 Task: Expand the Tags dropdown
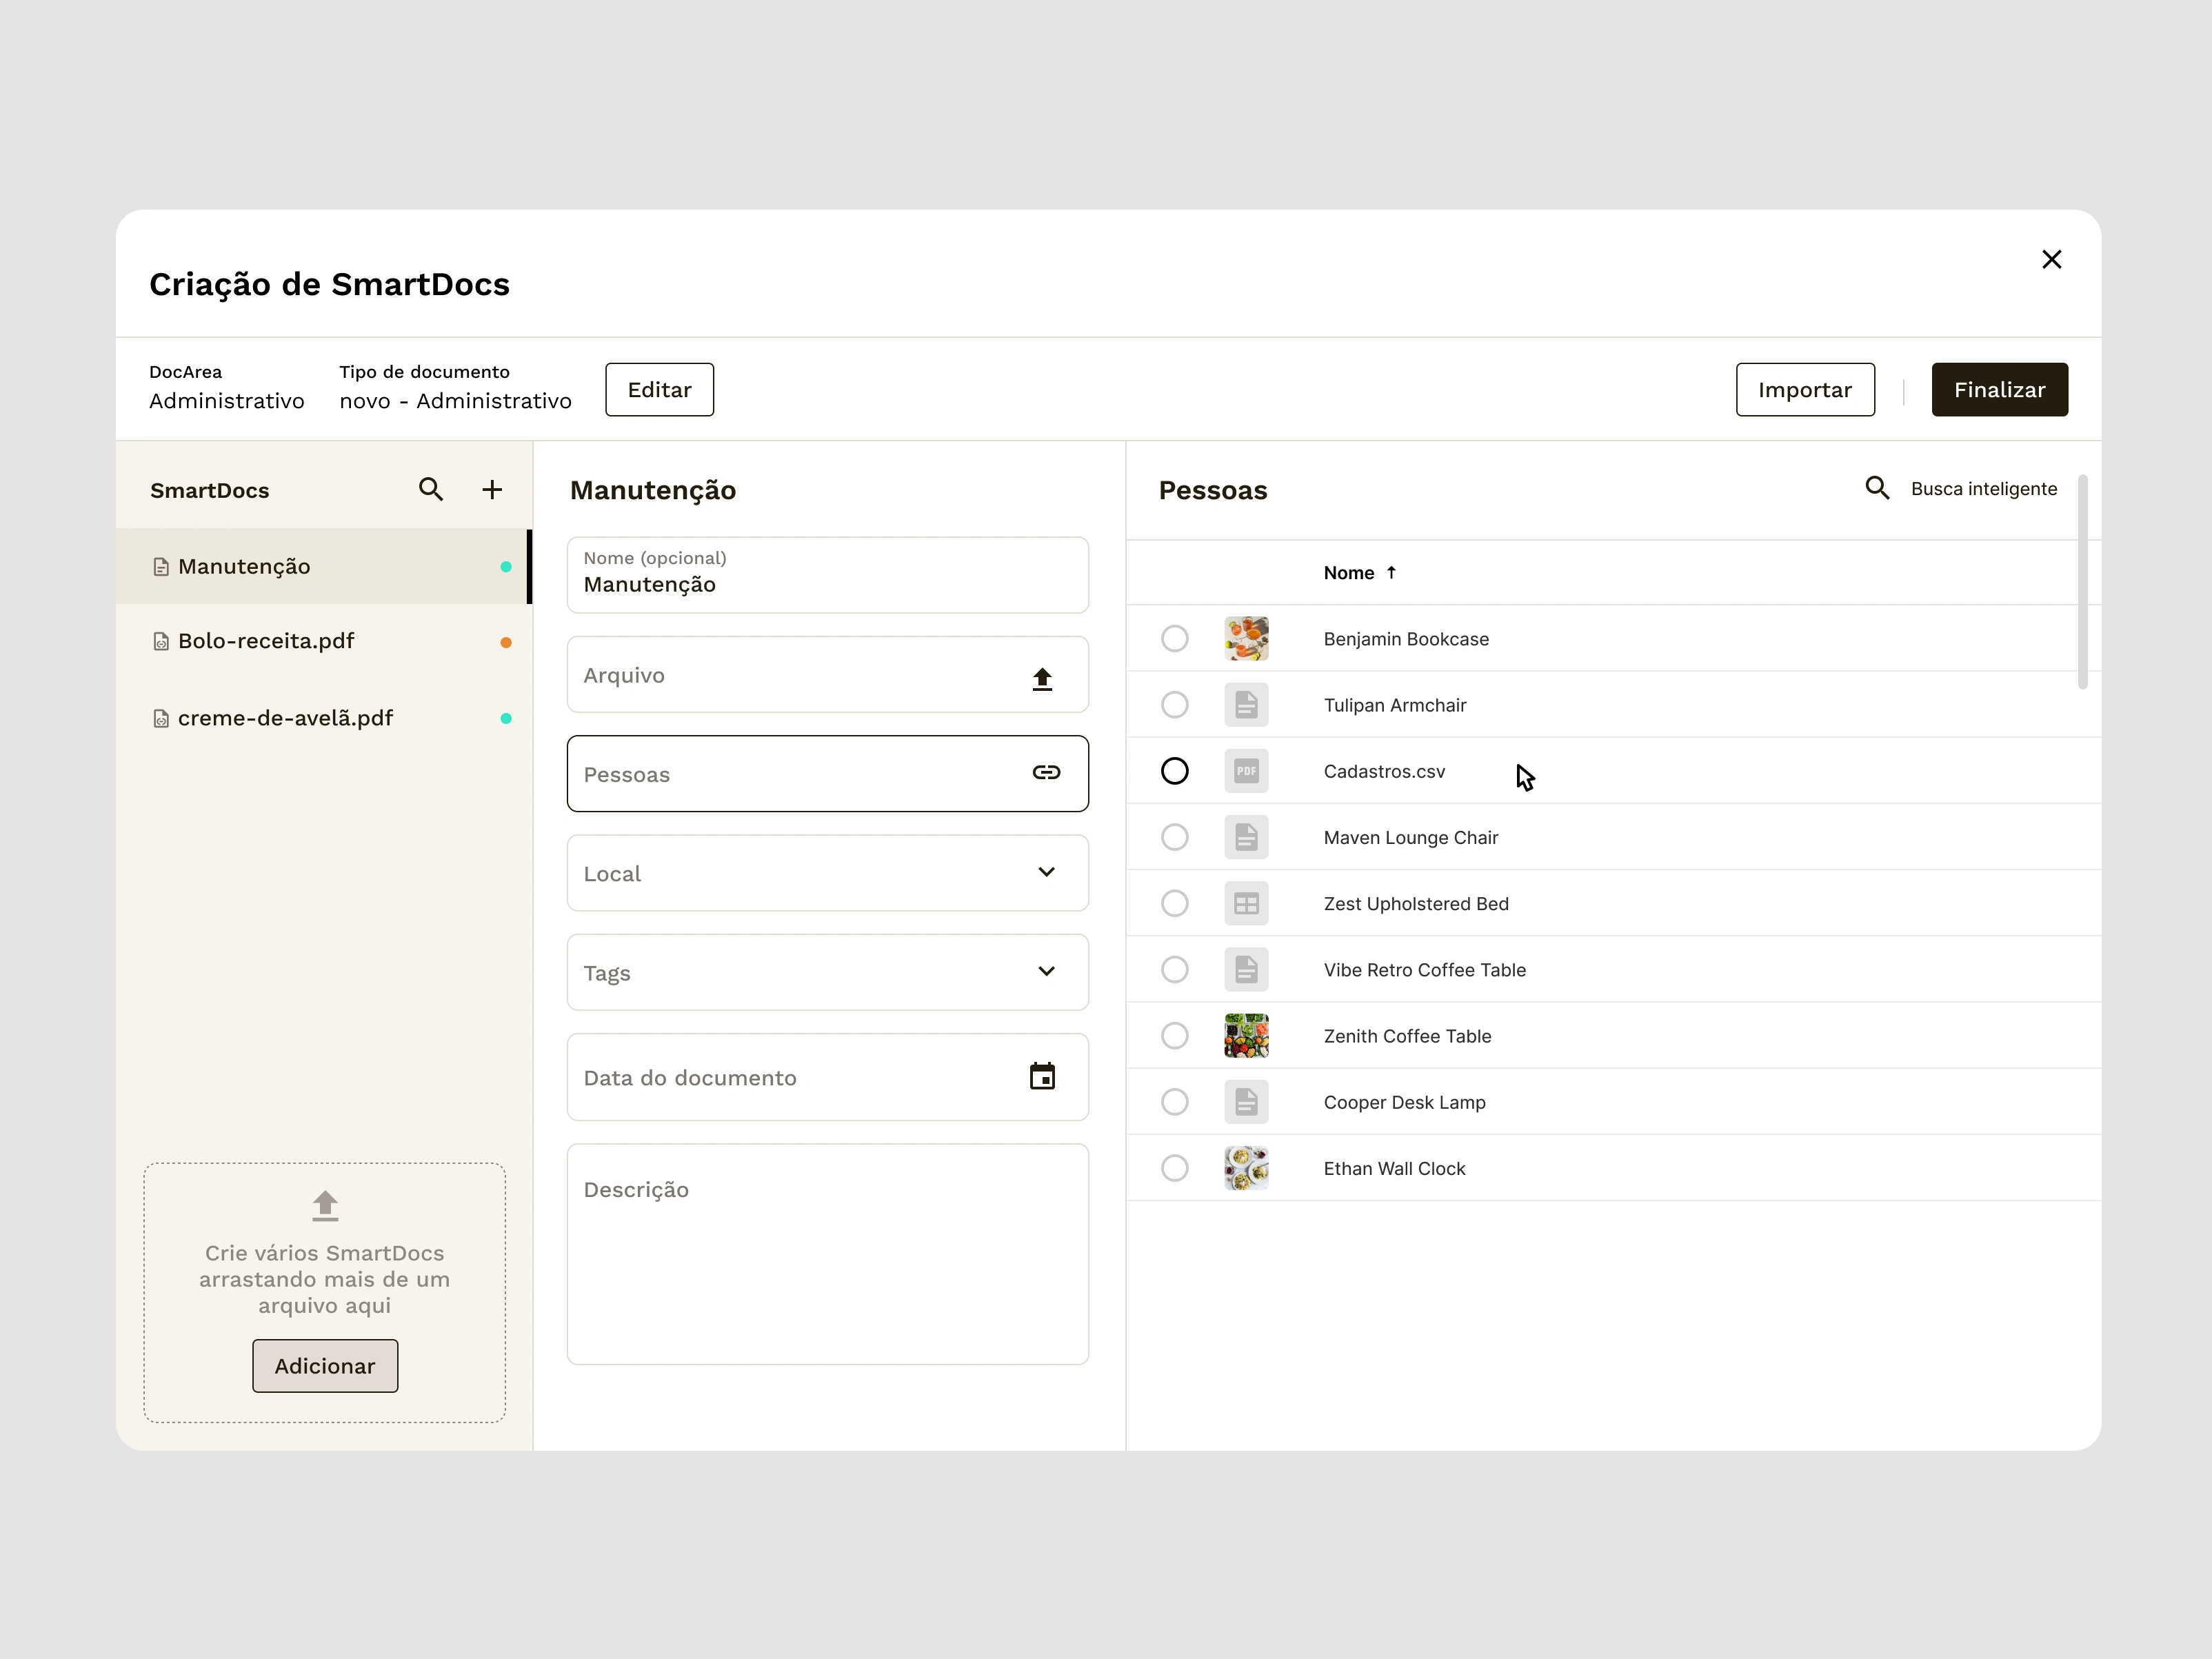pyautogui.click(x=1046, y=971)
